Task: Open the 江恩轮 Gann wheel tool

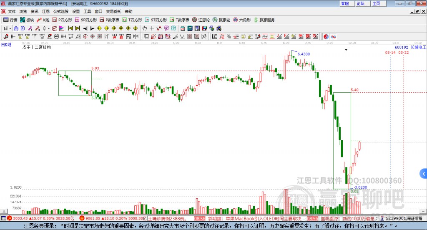Action: [x=201, y=20]
